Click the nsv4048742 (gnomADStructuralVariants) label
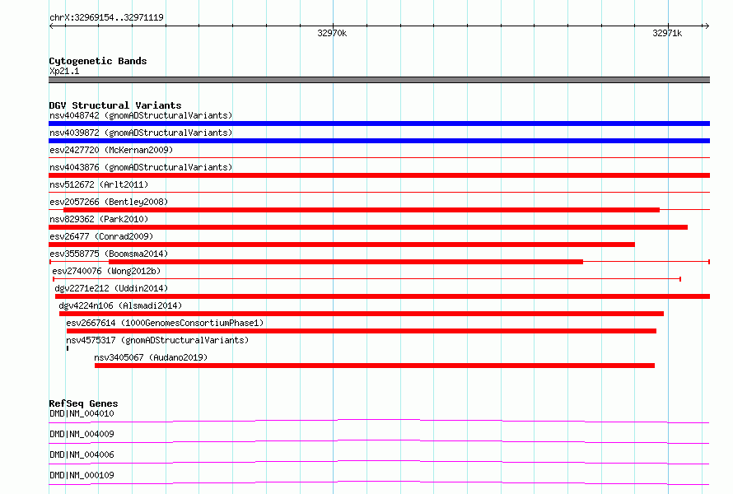 (141, 115)
